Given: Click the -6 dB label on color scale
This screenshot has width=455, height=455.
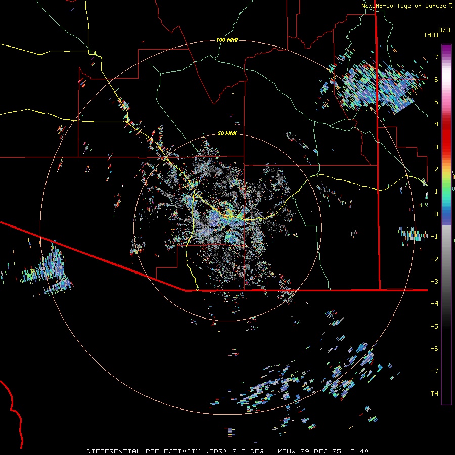Looking at the screenshot, I should 434,348.
